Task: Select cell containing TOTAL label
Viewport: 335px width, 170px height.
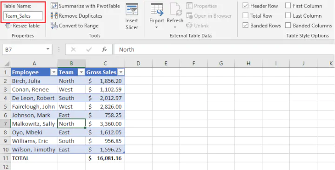Action: coord(34,158)
